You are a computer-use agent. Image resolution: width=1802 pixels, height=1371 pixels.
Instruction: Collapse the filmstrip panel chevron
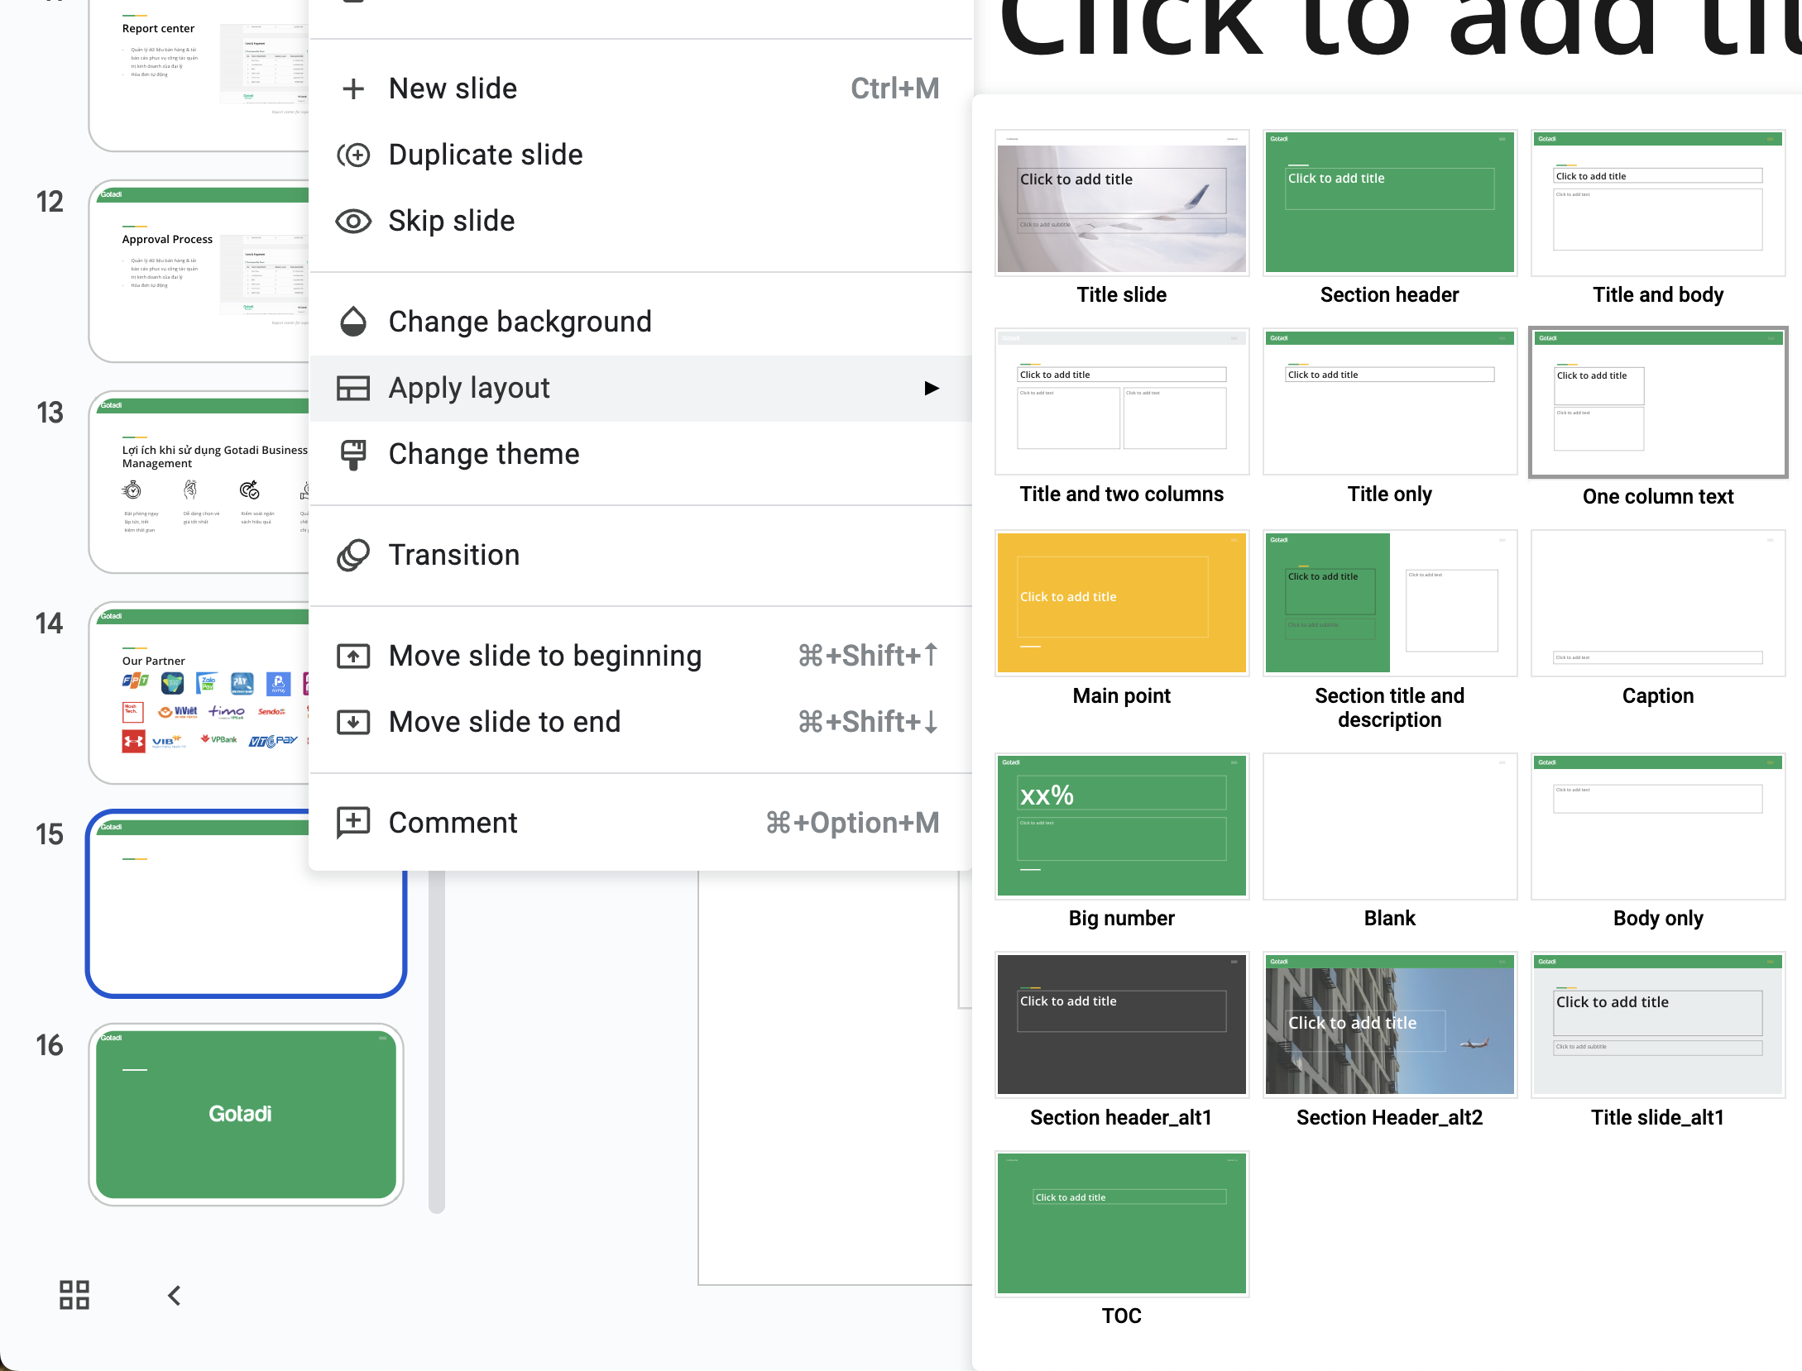click(x=175, y=1295)
